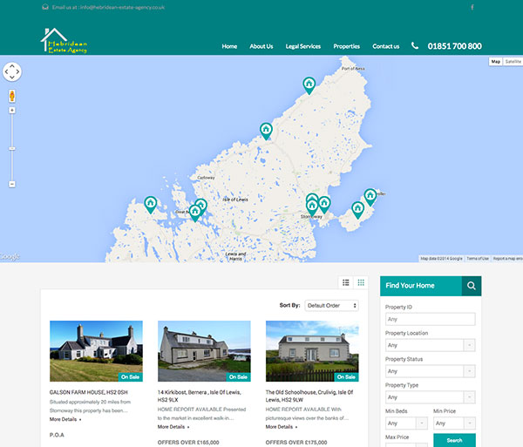Open Galson Farm House photo
Image resolution: width=523 pixels, height=447 pixels.
[96, 351]
